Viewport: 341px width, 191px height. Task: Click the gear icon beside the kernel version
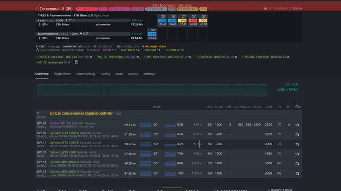pos(118,46)
